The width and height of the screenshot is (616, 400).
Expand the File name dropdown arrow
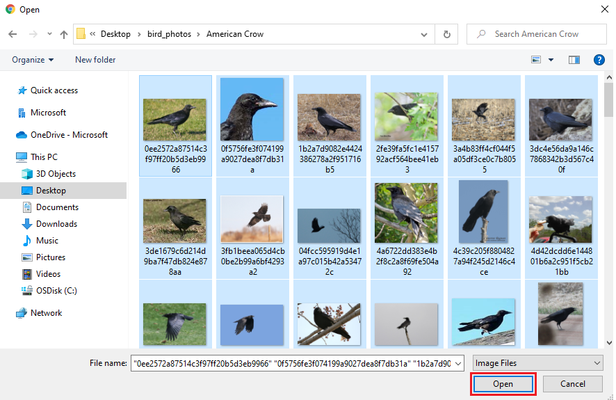[x=458, y=363]
